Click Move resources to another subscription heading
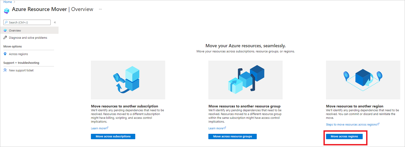This screenshot has height=147, width=405. (x=124, y=106)
